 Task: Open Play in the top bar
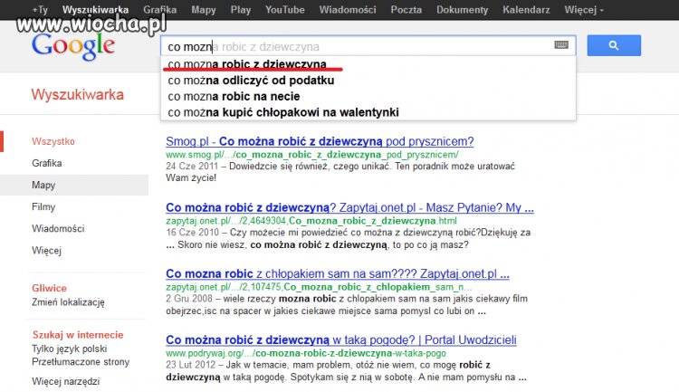click(240, 10)
